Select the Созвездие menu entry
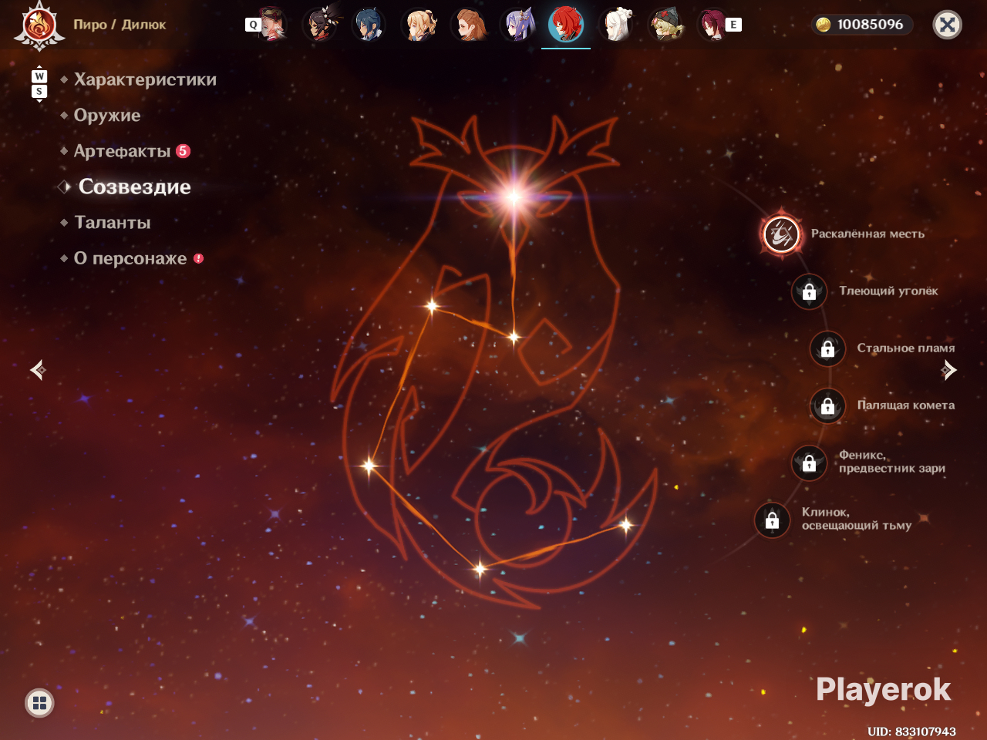Image resolution: width=987 pixels, height=740 pixels. (135, 187)
